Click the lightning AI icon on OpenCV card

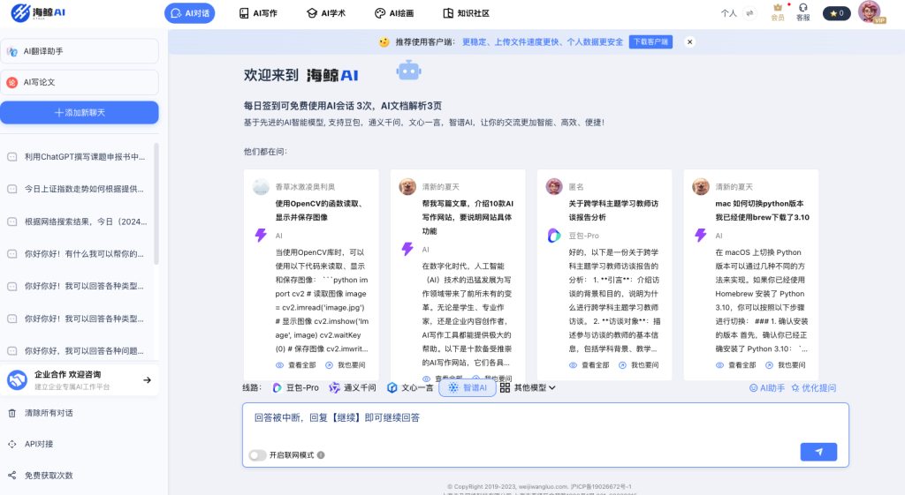[261, 235]
